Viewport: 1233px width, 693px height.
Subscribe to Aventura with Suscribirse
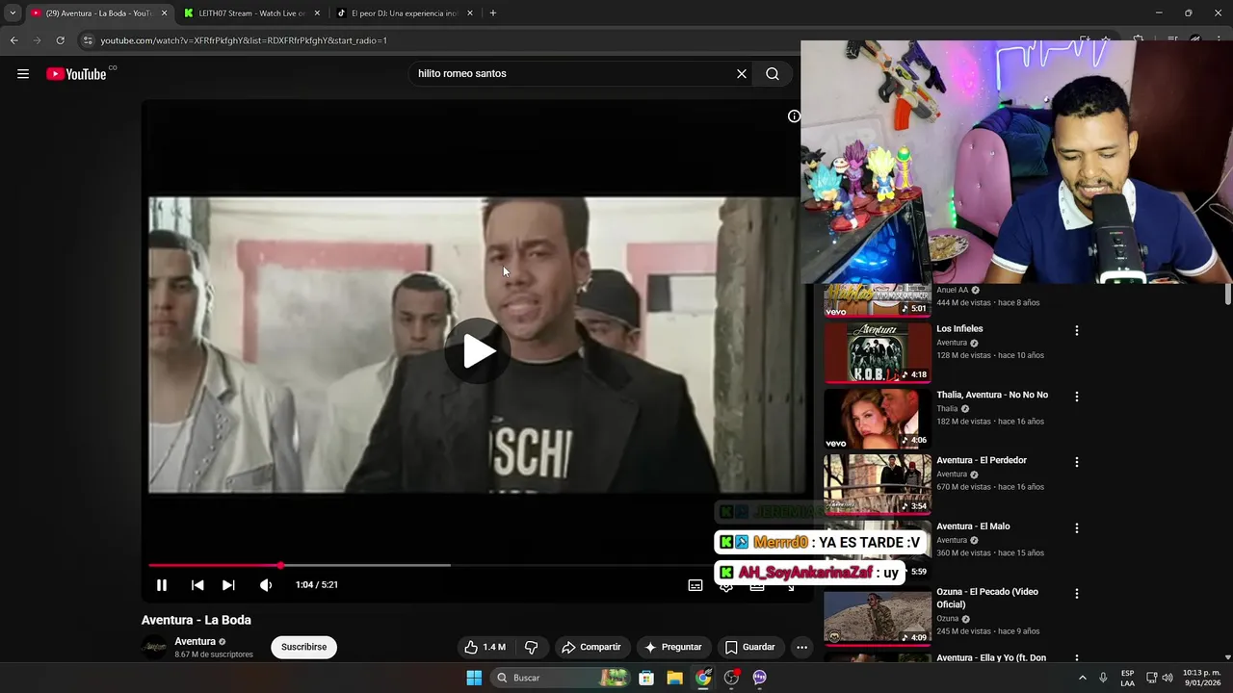point(303,648)
